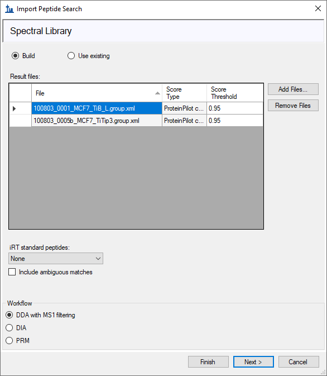Click Score Threshold cell of first file
Screen dimensions: 327x376
[x=235, y=108]
